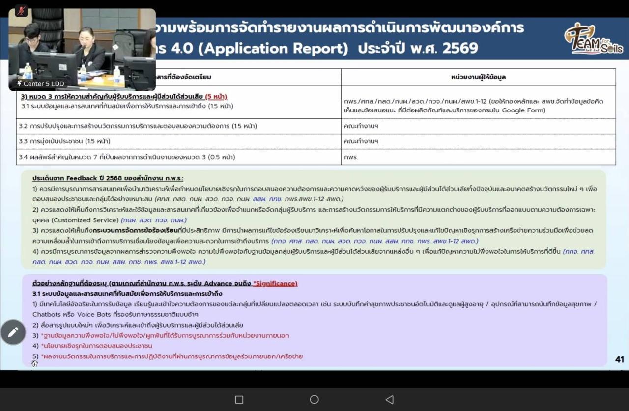Click feedback item 1 ควรมีการบูรณาการสารสนเทศ

coord(314,193)
